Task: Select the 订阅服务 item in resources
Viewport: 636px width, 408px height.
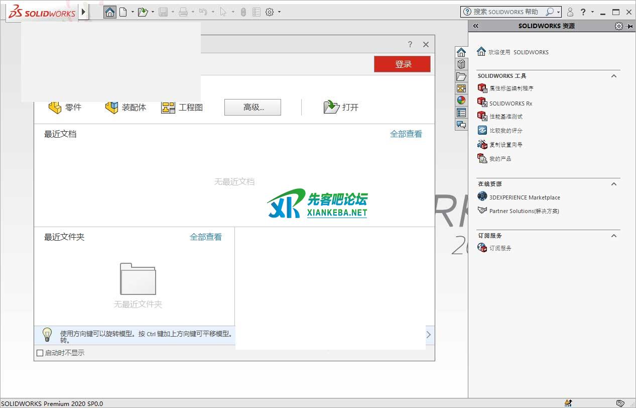Action: [500, 248]
